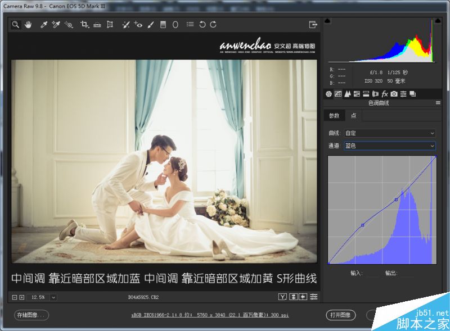The height and width of the screenshot is (331, 450).
Task: Open the Snapshots panel tab
Action: [x=413, y=94]
